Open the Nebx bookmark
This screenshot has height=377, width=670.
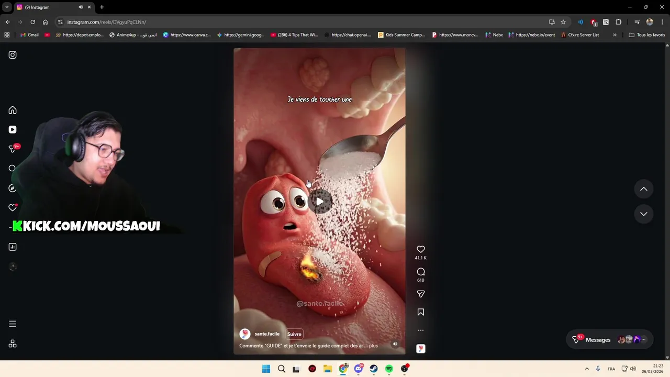click(x=494, y=35)
